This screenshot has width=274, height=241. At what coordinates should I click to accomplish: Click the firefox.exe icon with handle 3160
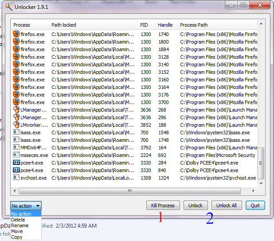click(16, 79)
